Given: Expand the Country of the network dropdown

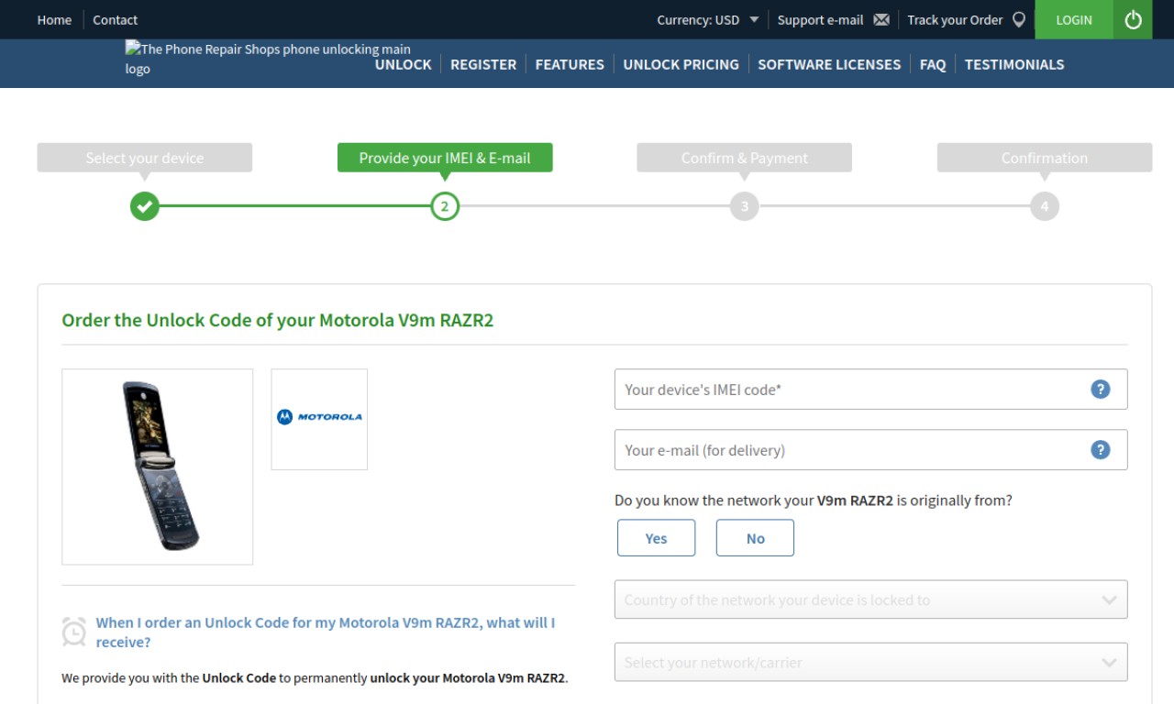Looking at the screenshot, I should pyautogui.click(x=870, y=599).
